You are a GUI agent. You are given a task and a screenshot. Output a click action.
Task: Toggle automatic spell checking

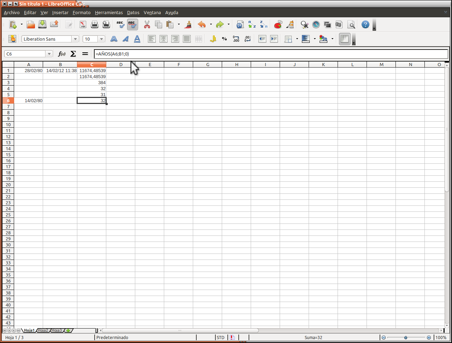[x=132, y=24]
